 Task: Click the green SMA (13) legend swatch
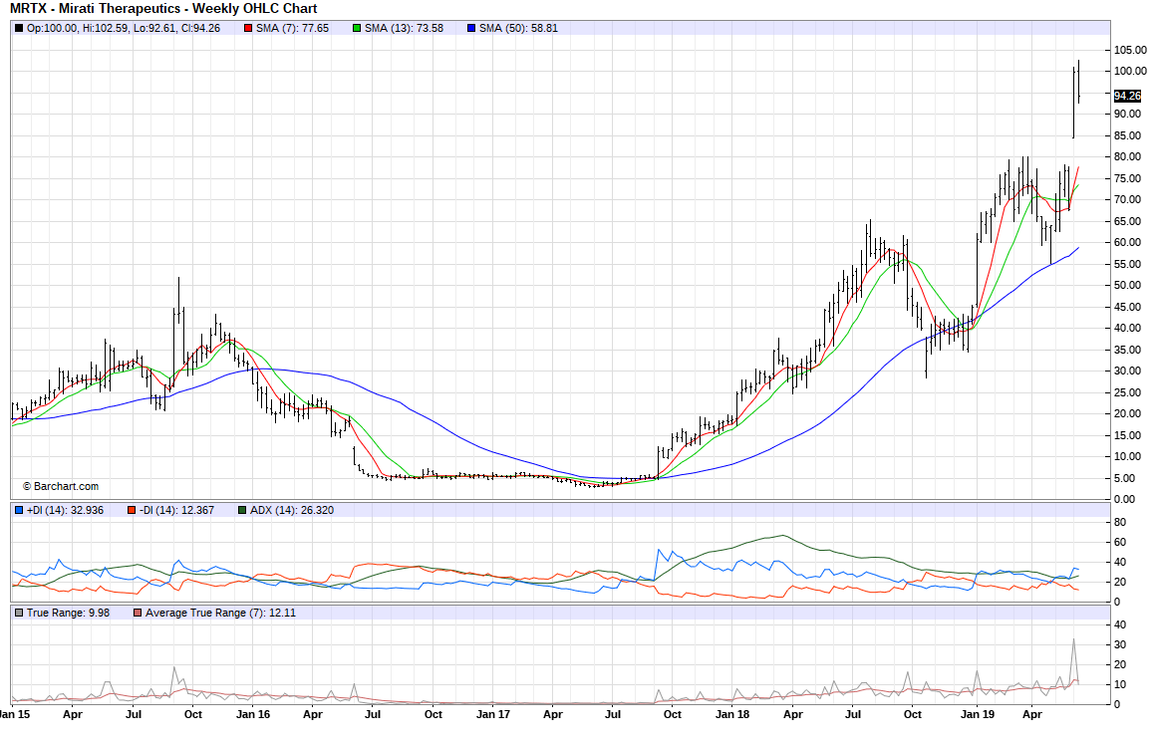[x=357, y=29]
